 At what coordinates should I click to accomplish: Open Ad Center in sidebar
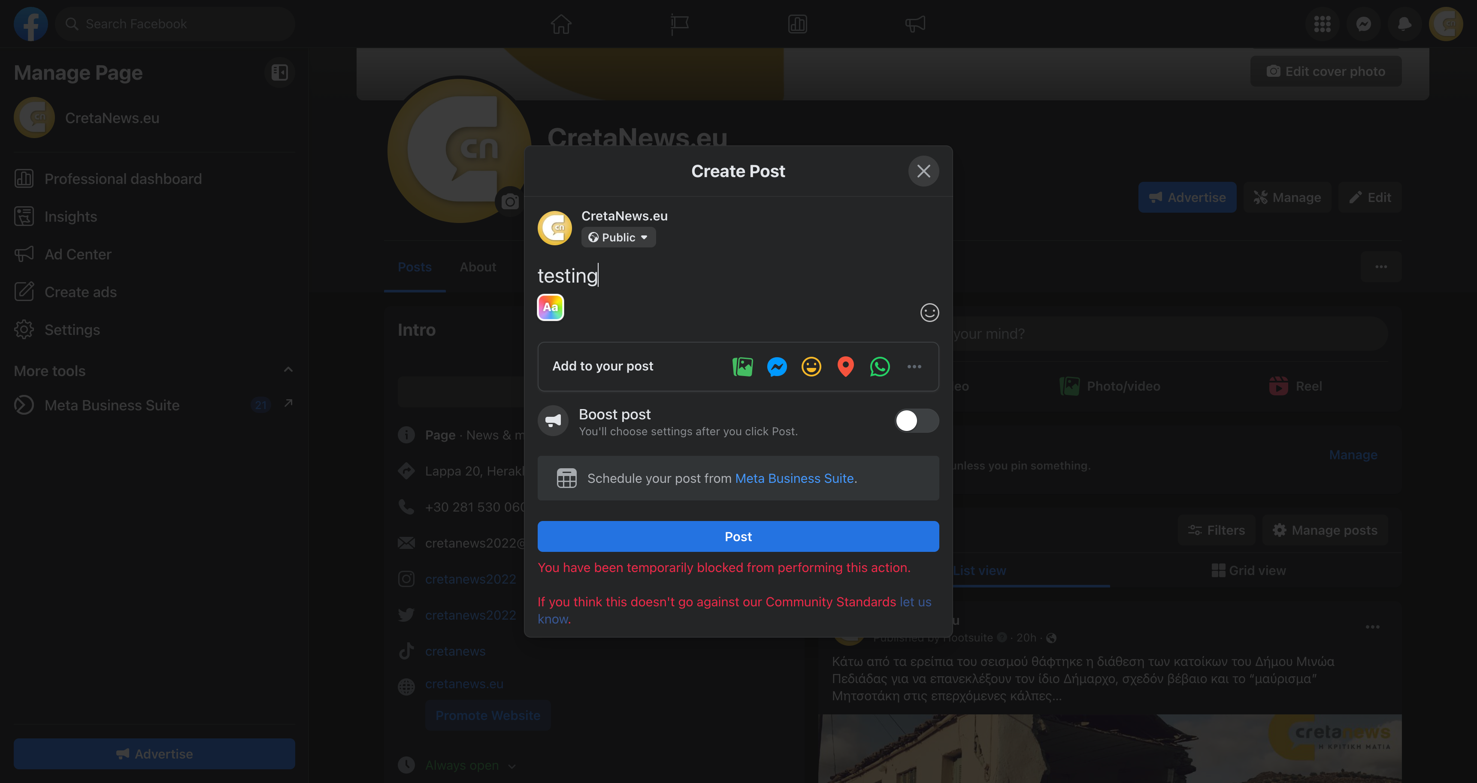point(154,254)
